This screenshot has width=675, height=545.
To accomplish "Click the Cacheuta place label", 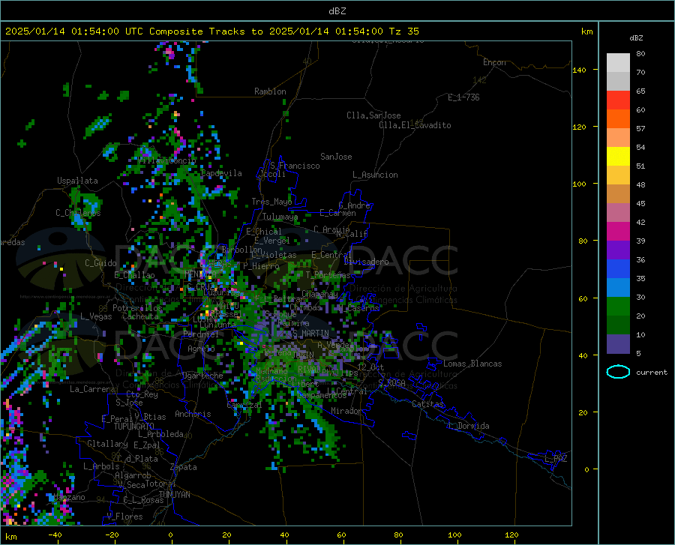I will [x=140, y=316].
